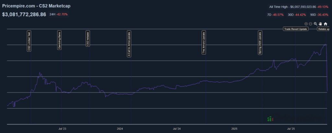Image resolution: width=332 pixels, height=133 pixels.
Task: Click the Spring 2025 Update marker
Action: tap(260, 43)
